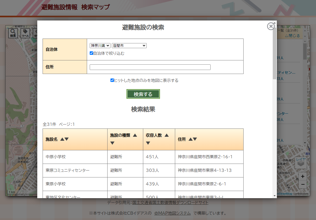Collapse results list via △閉じる
This screenshot has width=316, height=220.
[x=292, y=36]
